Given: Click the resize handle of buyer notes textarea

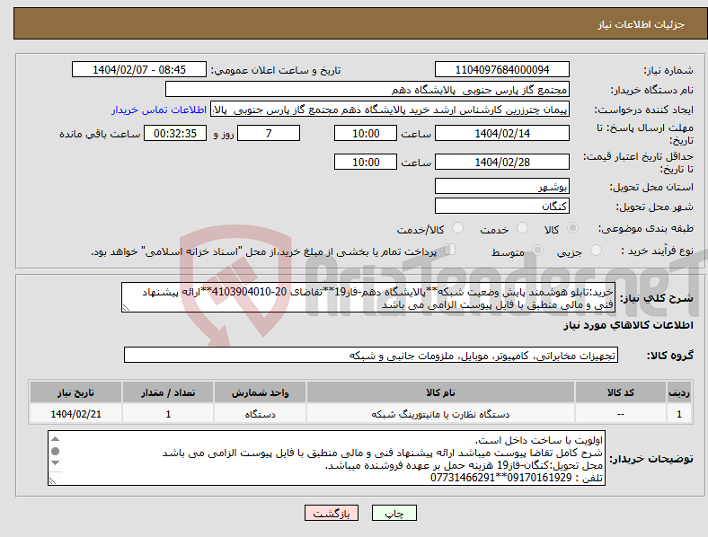Looking at the screenshot, I should (x=52, y=481).
